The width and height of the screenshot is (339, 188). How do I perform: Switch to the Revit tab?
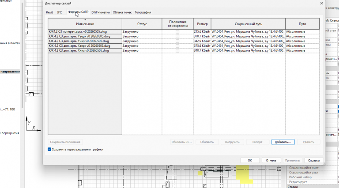point(49,12)
